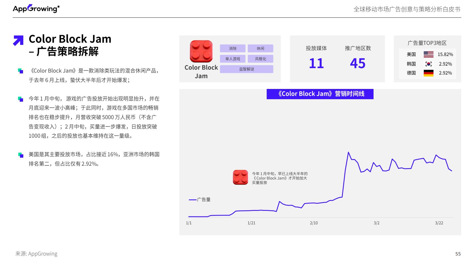Click the Color Block Jam name under app icon
The height and width of the screenshot is (266, 474).
pyautogui.click(x=201, y=72)
